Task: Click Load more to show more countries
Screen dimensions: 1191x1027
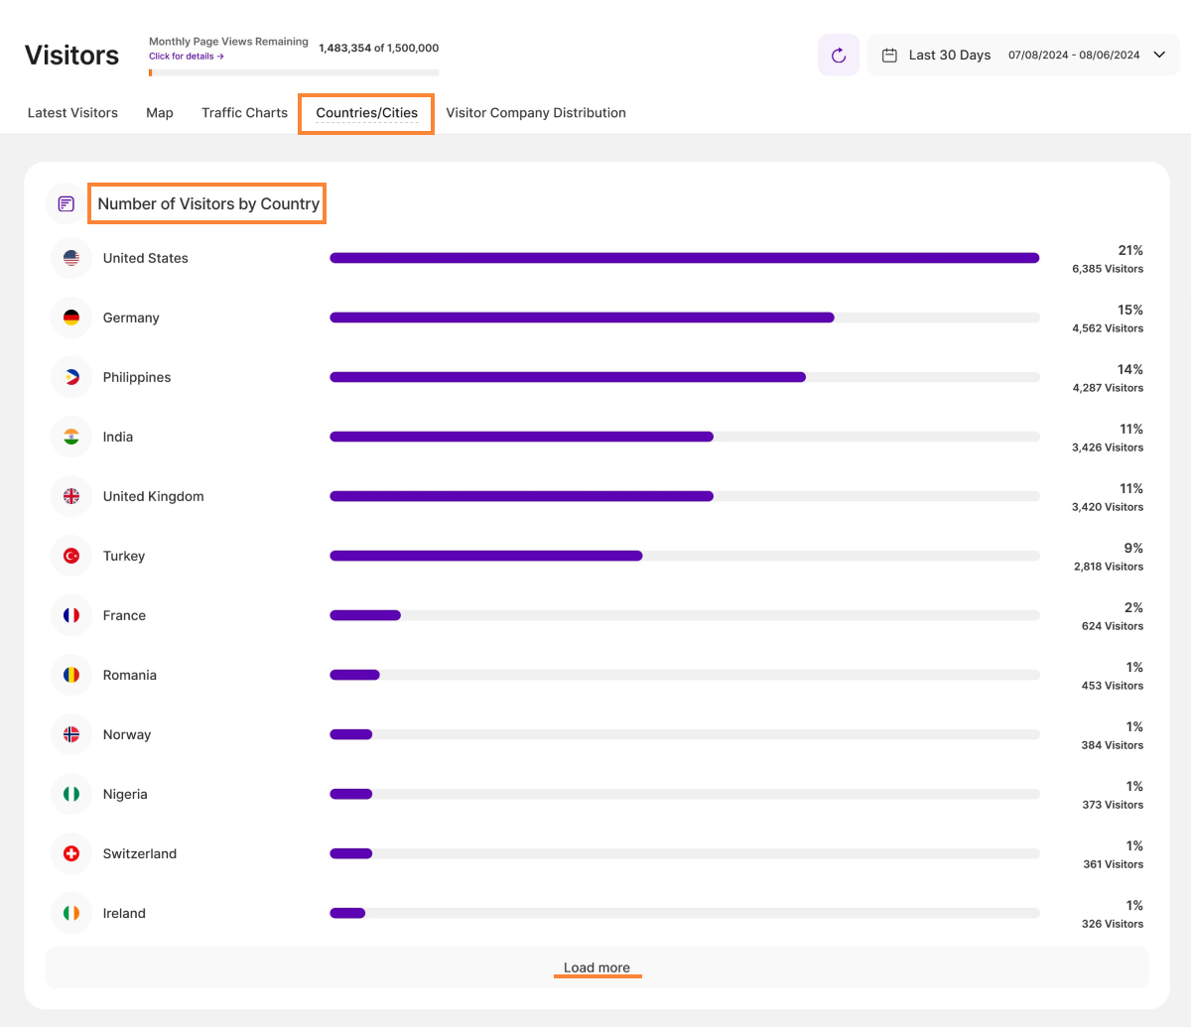Action: pyautogui.click(x=596, y=967)
